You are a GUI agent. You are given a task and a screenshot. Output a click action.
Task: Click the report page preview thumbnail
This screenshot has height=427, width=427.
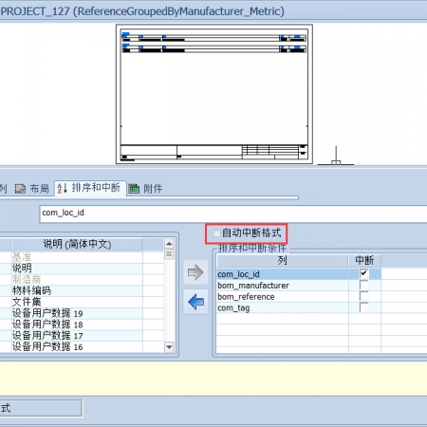coord(214,94)
